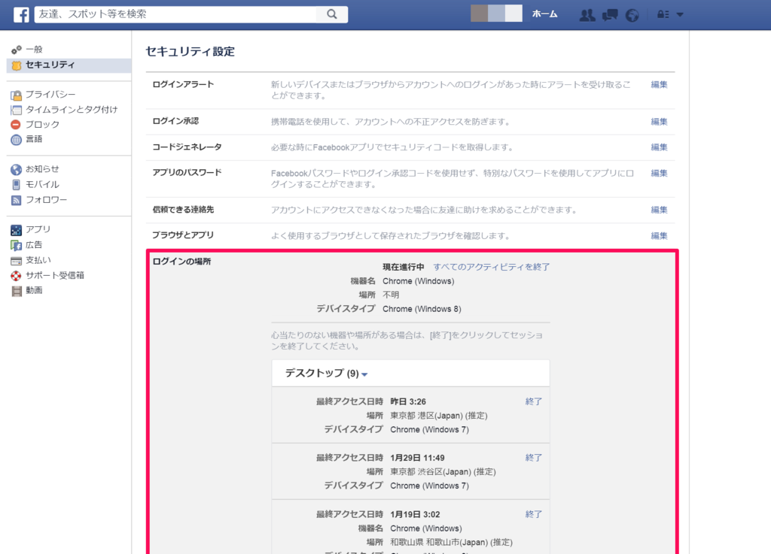Image resolution: width=771 pixels, height=554 pixels.
Task: Click the フォロワー RSS icon
Action: [x=17, y=200]
